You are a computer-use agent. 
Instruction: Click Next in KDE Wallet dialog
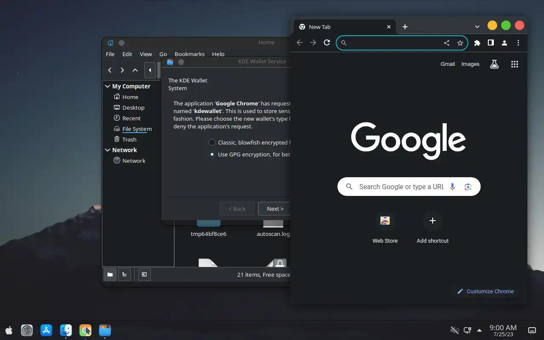click(x=274, y=209)
